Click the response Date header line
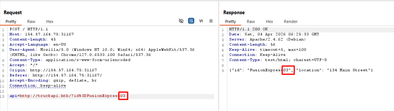The image size is (394, 111). click(x=274, y=34)
